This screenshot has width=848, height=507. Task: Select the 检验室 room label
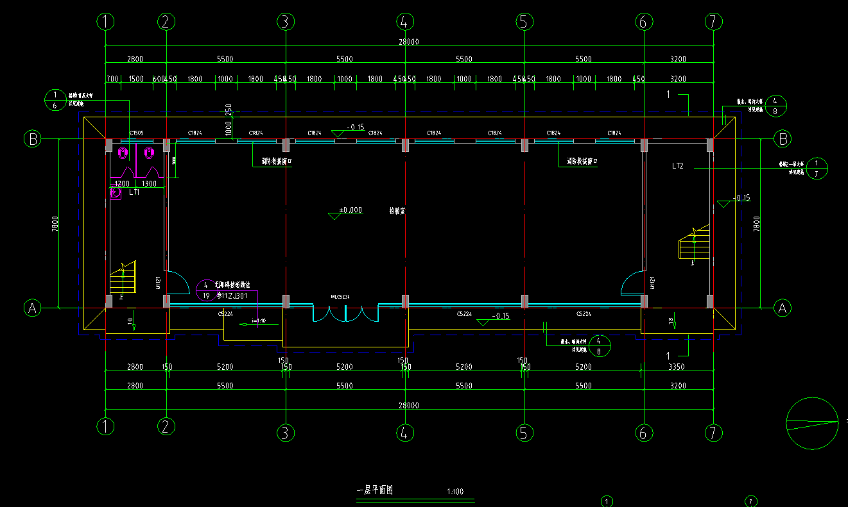(397, 210)
